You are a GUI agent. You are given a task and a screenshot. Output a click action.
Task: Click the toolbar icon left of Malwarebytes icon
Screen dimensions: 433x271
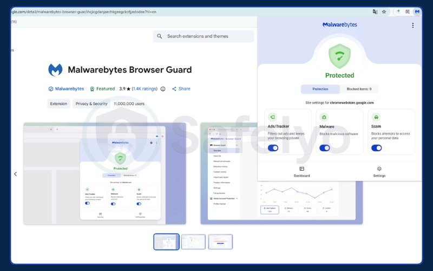[408, 11]
